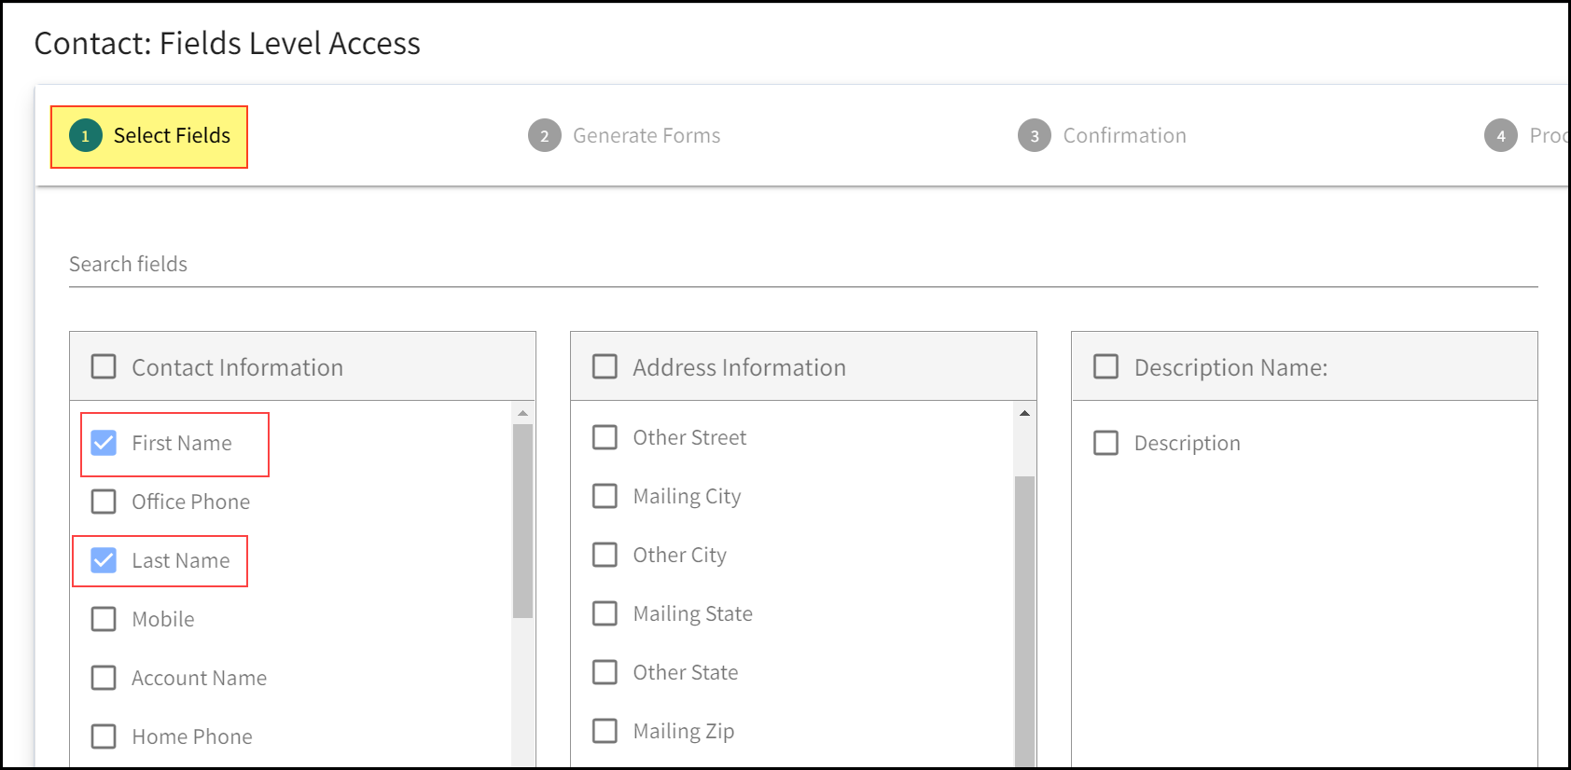This screenshot has width=1571, height=770.
Task: Check the Mailing City checkbox
Action: [605, 496]
